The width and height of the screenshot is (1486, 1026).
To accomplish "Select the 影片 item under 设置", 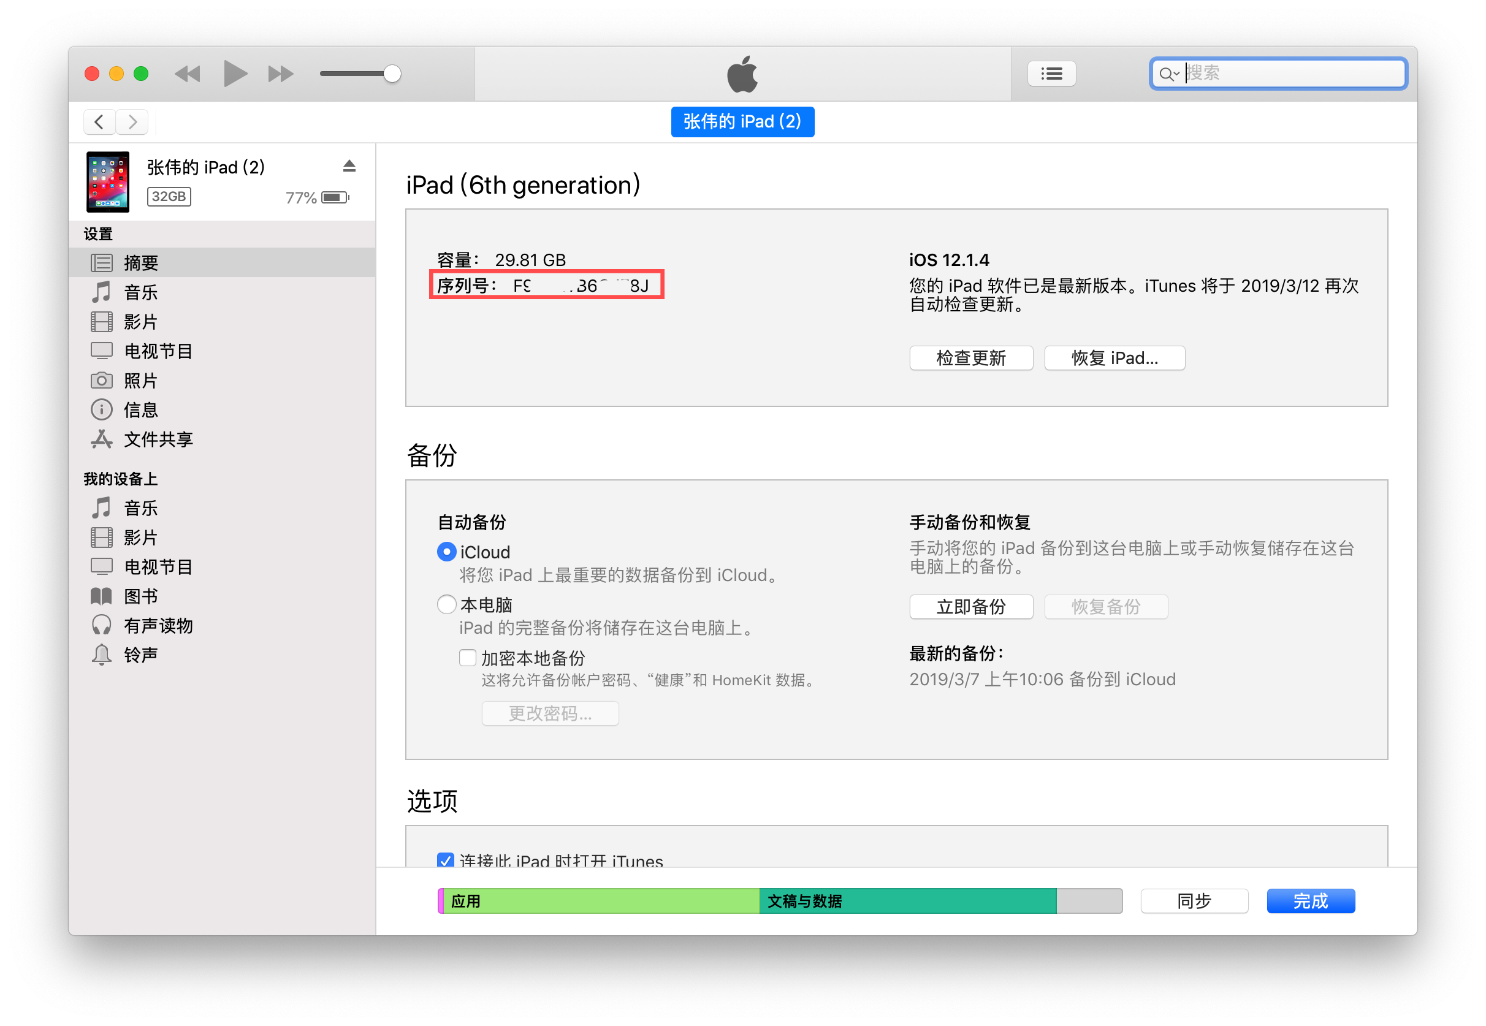I will [x=141, y=321].
